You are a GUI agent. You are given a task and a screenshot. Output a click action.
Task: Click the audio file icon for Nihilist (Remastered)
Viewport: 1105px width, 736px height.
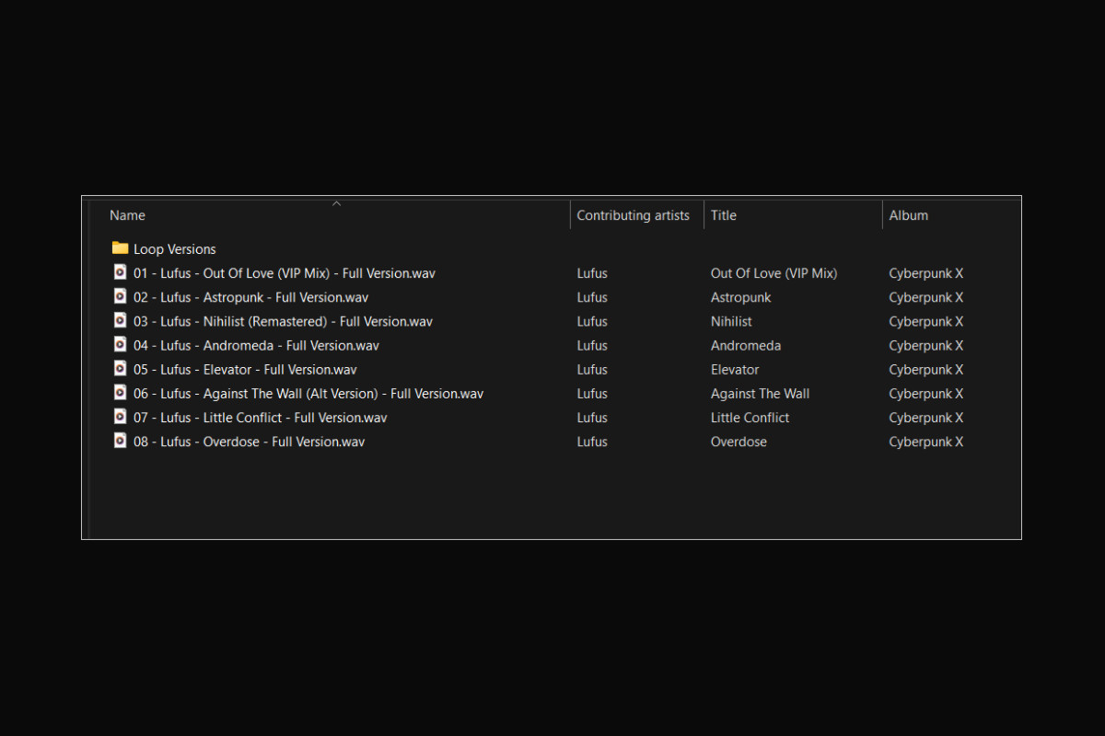pos(120,321)
